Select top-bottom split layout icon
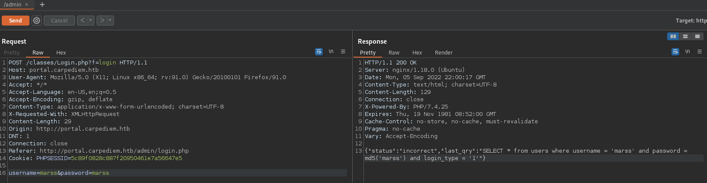707x183 pixels. click(x=685, y=36)
